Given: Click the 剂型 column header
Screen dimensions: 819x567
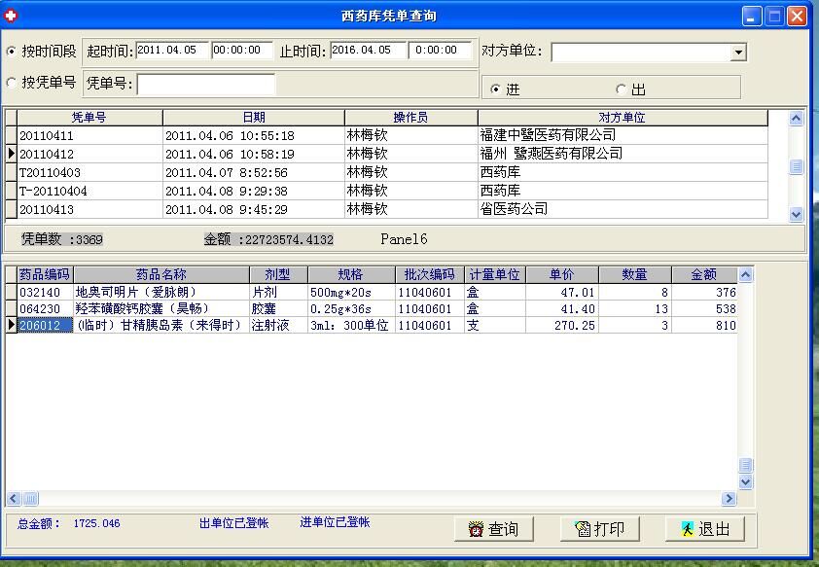Looking at the screenshot, I should pos(278,274).
